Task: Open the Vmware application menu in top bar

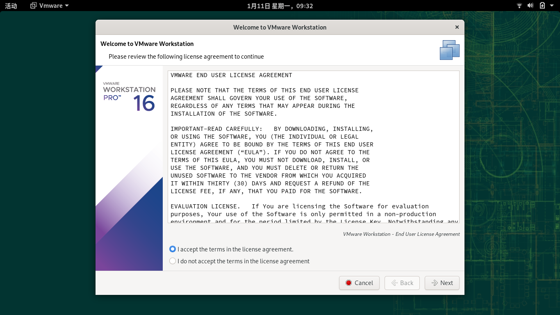Action: point(50,6)
